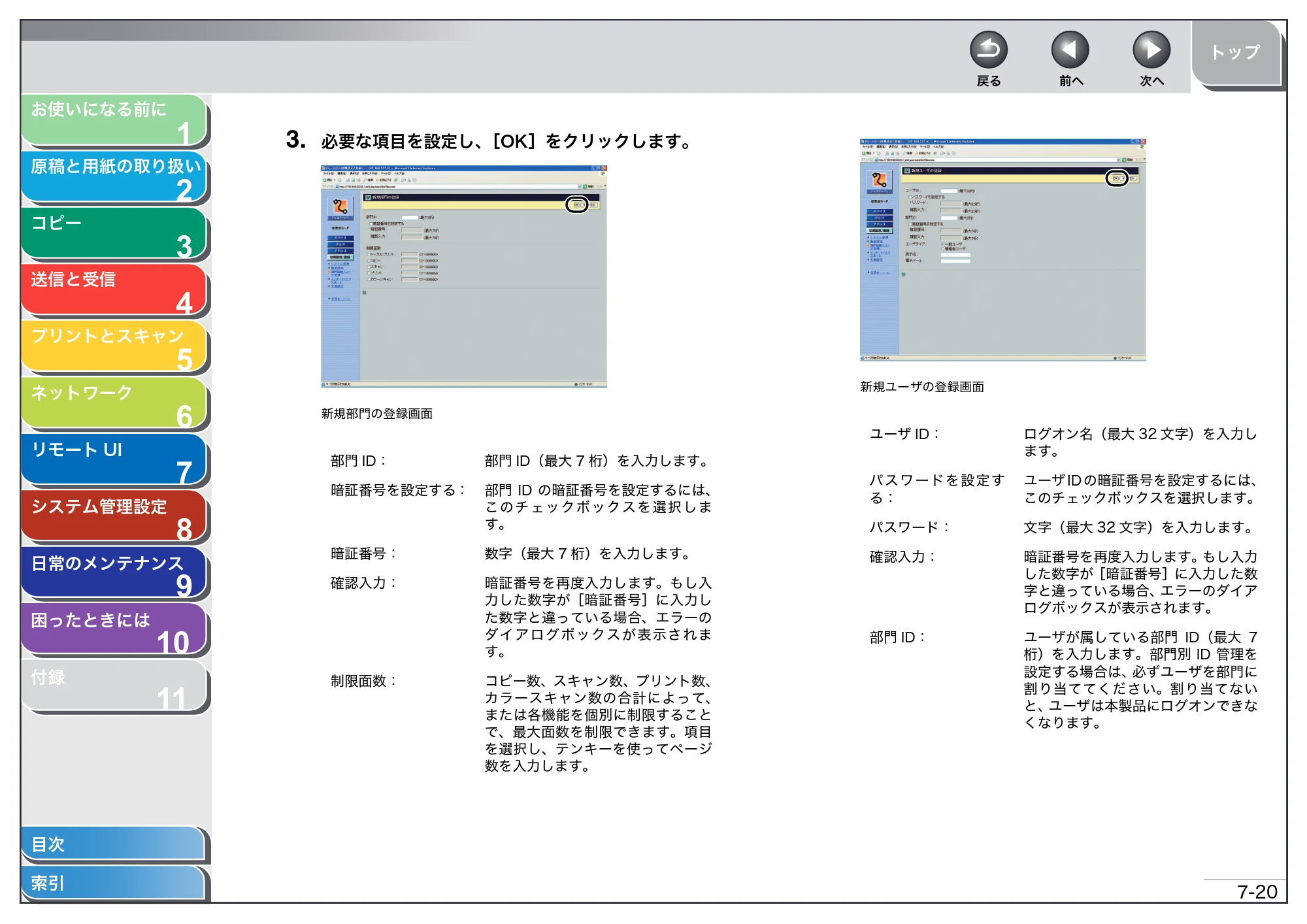Click the 新規ユーザの登録画面 screenshot thumbnail
This screenshot has width=1307, height=924.
click(x=1003, y=250)
